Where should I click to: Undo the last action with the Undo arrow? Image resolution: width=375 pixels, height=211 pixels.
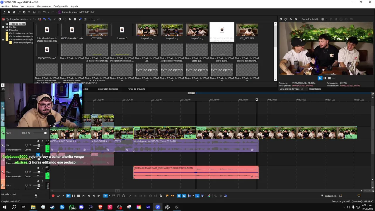[x=45, y=12]
